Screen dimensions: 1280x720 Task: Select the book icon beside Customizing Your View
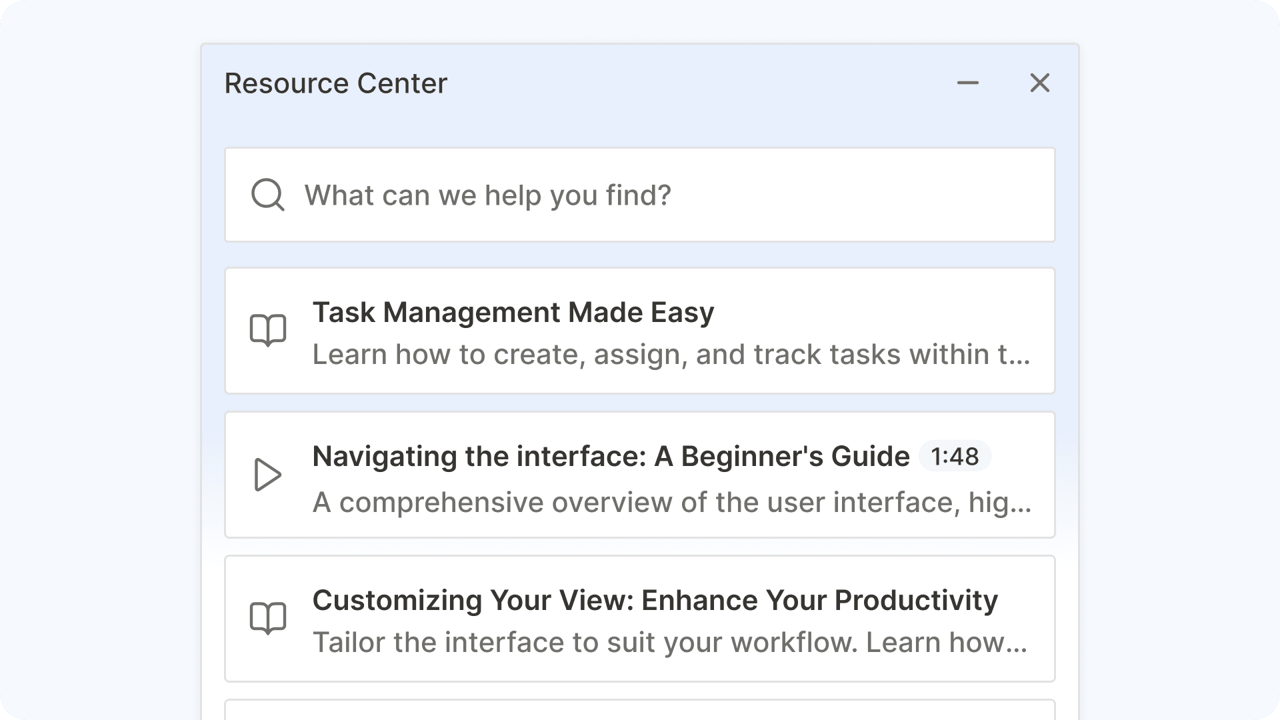click(x=269, y=618)
